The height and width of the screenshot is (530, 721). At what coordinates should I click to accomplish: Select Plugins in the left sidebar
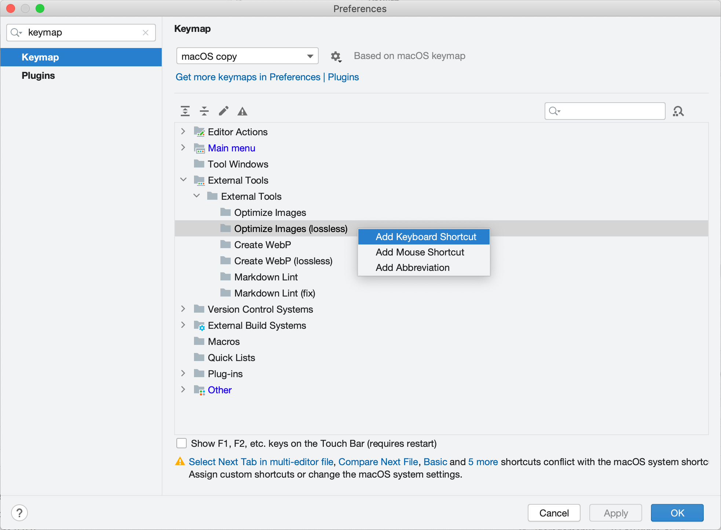pos(38,76)
